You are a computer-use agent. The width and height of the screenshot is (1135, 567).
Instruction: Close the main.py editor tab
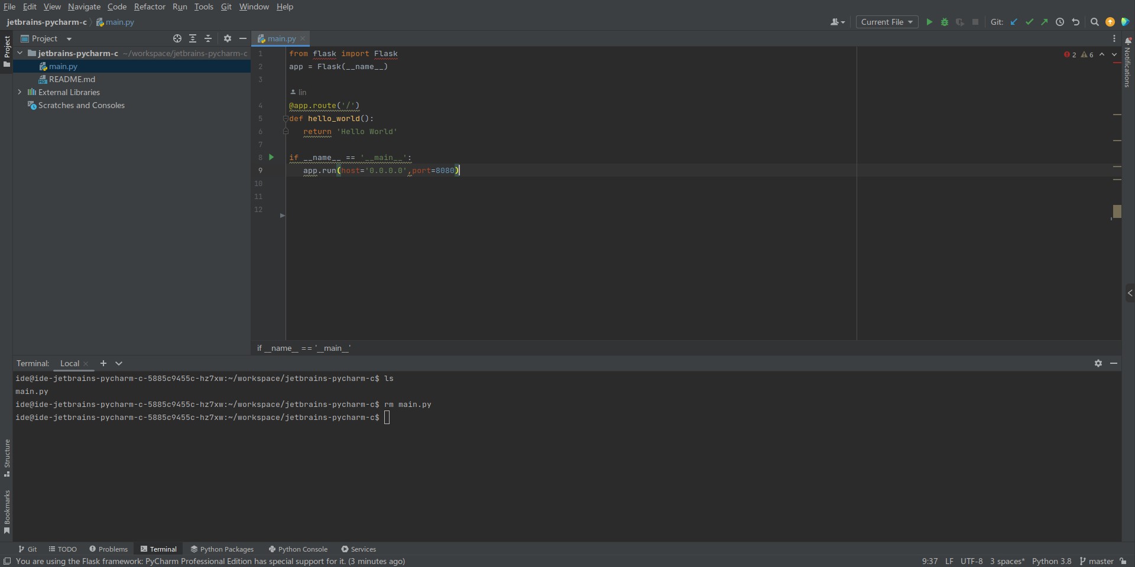click(x=303, y=38)
